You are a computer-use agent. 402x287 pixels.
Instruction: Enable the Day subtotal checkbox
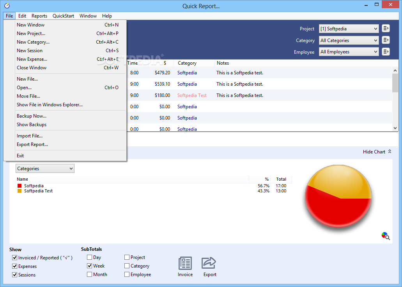[89, 257]
